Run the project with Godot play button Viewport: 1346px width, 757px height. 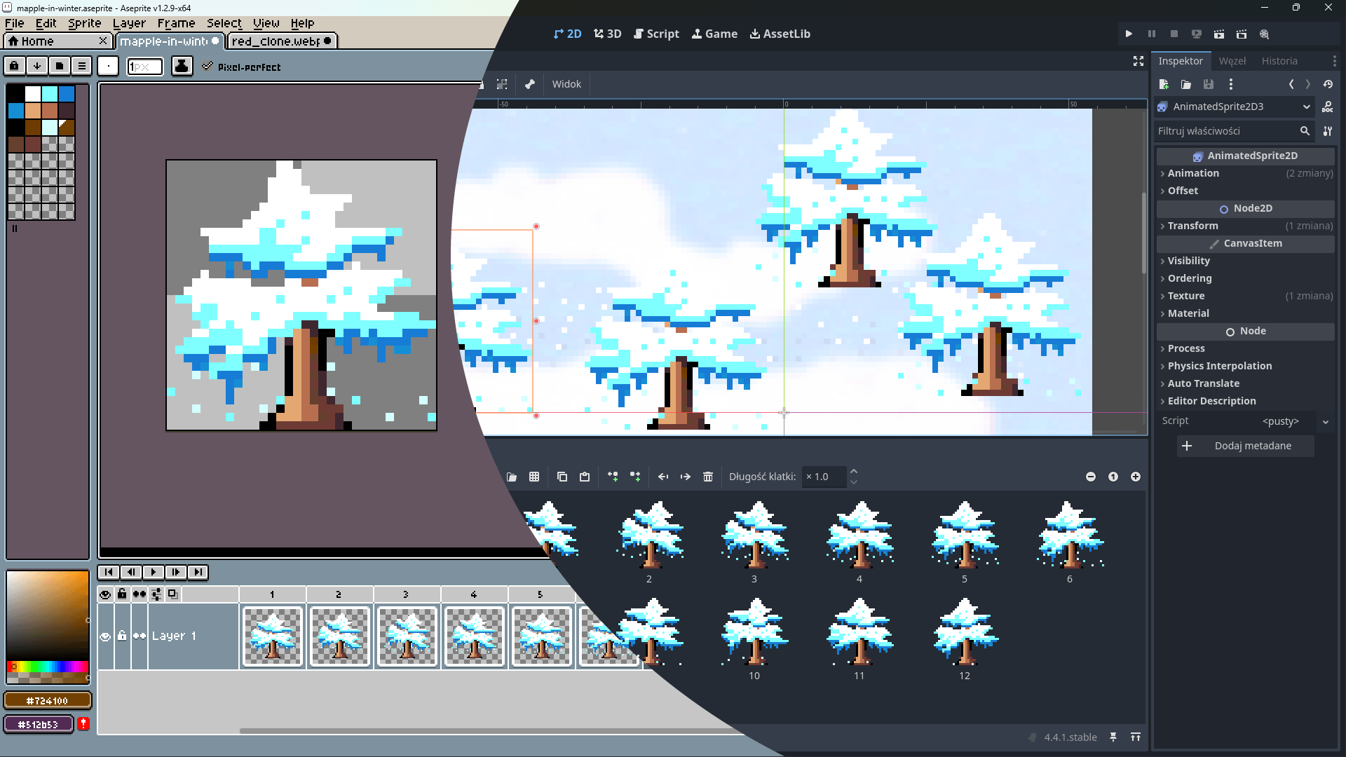coord(1129,34)
